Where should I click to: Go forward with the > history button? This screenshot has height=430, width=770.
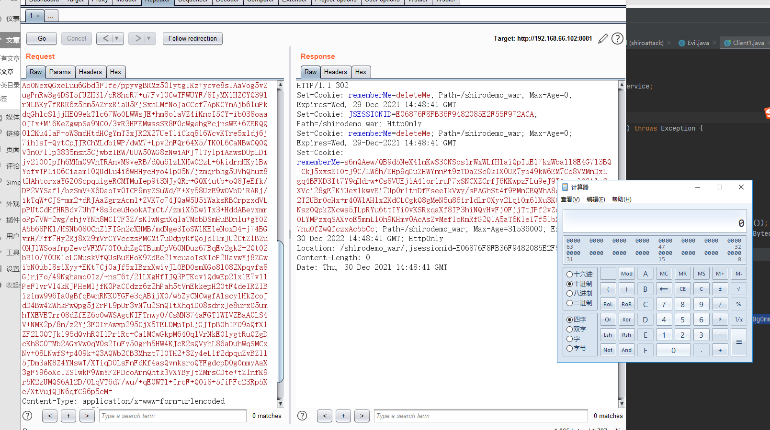137,38
